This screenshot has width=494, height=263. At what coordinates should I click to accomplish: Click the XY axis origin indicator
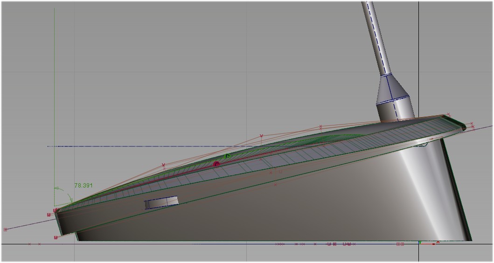420,243
